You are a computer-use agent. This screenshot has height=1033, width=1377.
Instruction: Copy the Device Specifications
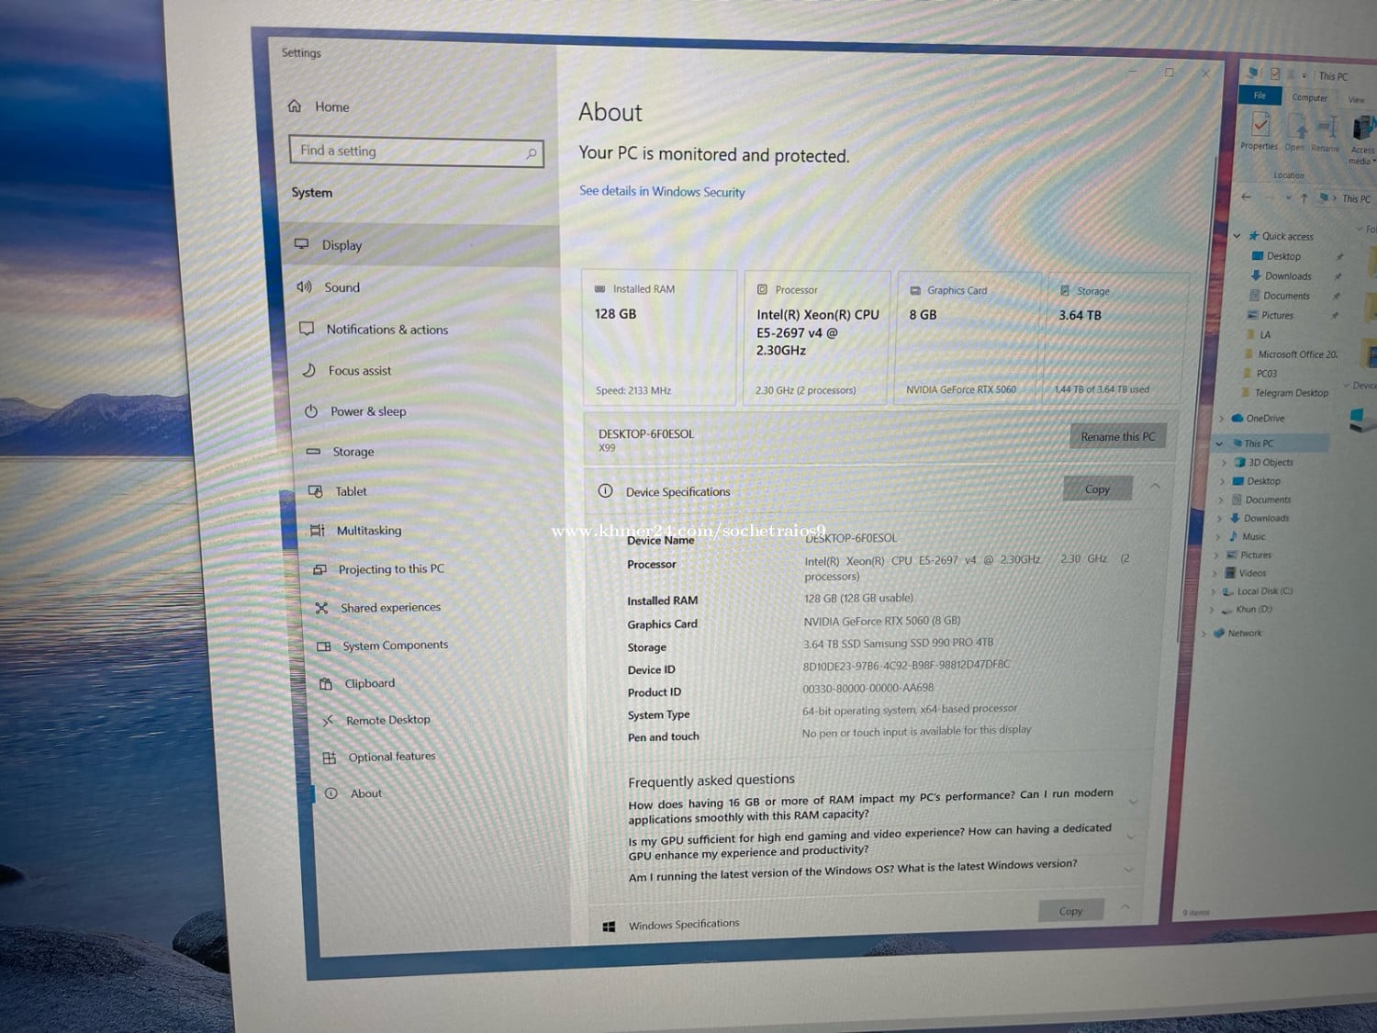click(1097, 489)
